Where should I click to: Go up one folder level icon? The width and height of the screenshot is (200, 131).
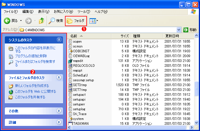42,21
